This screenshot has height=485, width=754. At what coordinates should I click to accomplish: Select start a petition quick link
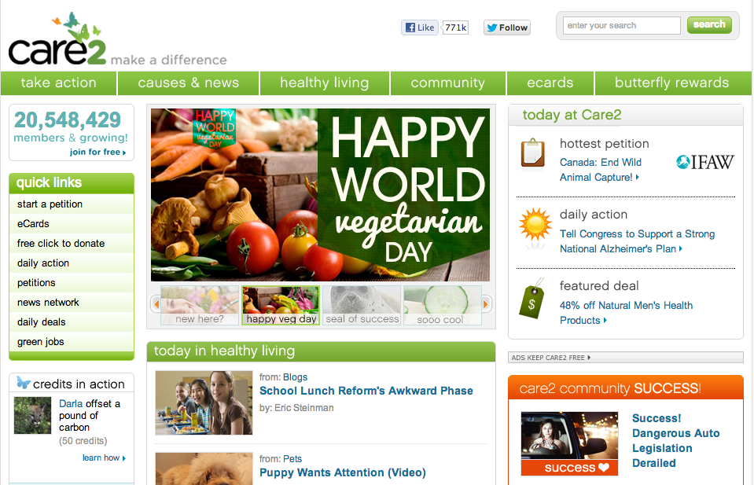[72, 204]
